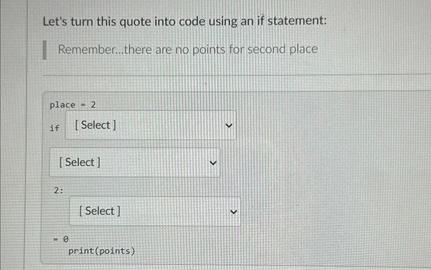431x270 pixels.
Task: Click the chevron on the first [Select] dropdown
Action: (x=229, y=125)
